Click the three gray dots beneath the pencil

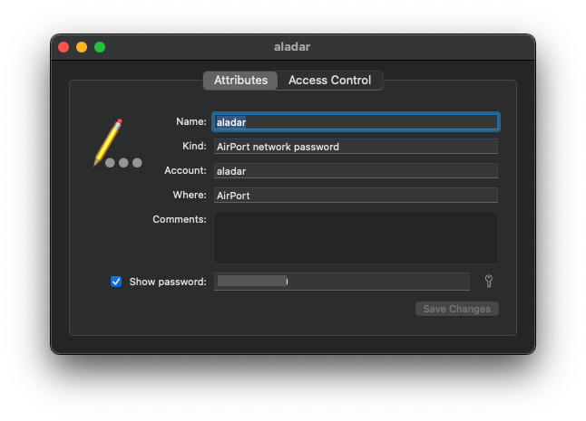pyautogui.click(x=123, y=163)
